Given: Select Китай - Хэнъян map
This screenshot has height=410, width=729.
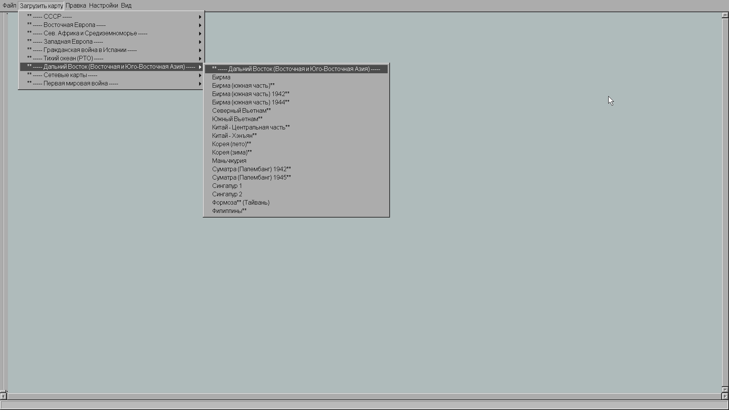Looking at the screenshot, I should click(234, 136).
